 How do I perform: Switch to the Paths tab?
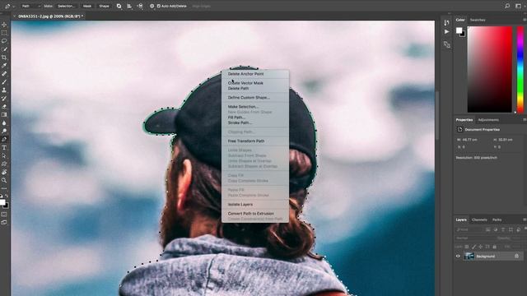497,220
